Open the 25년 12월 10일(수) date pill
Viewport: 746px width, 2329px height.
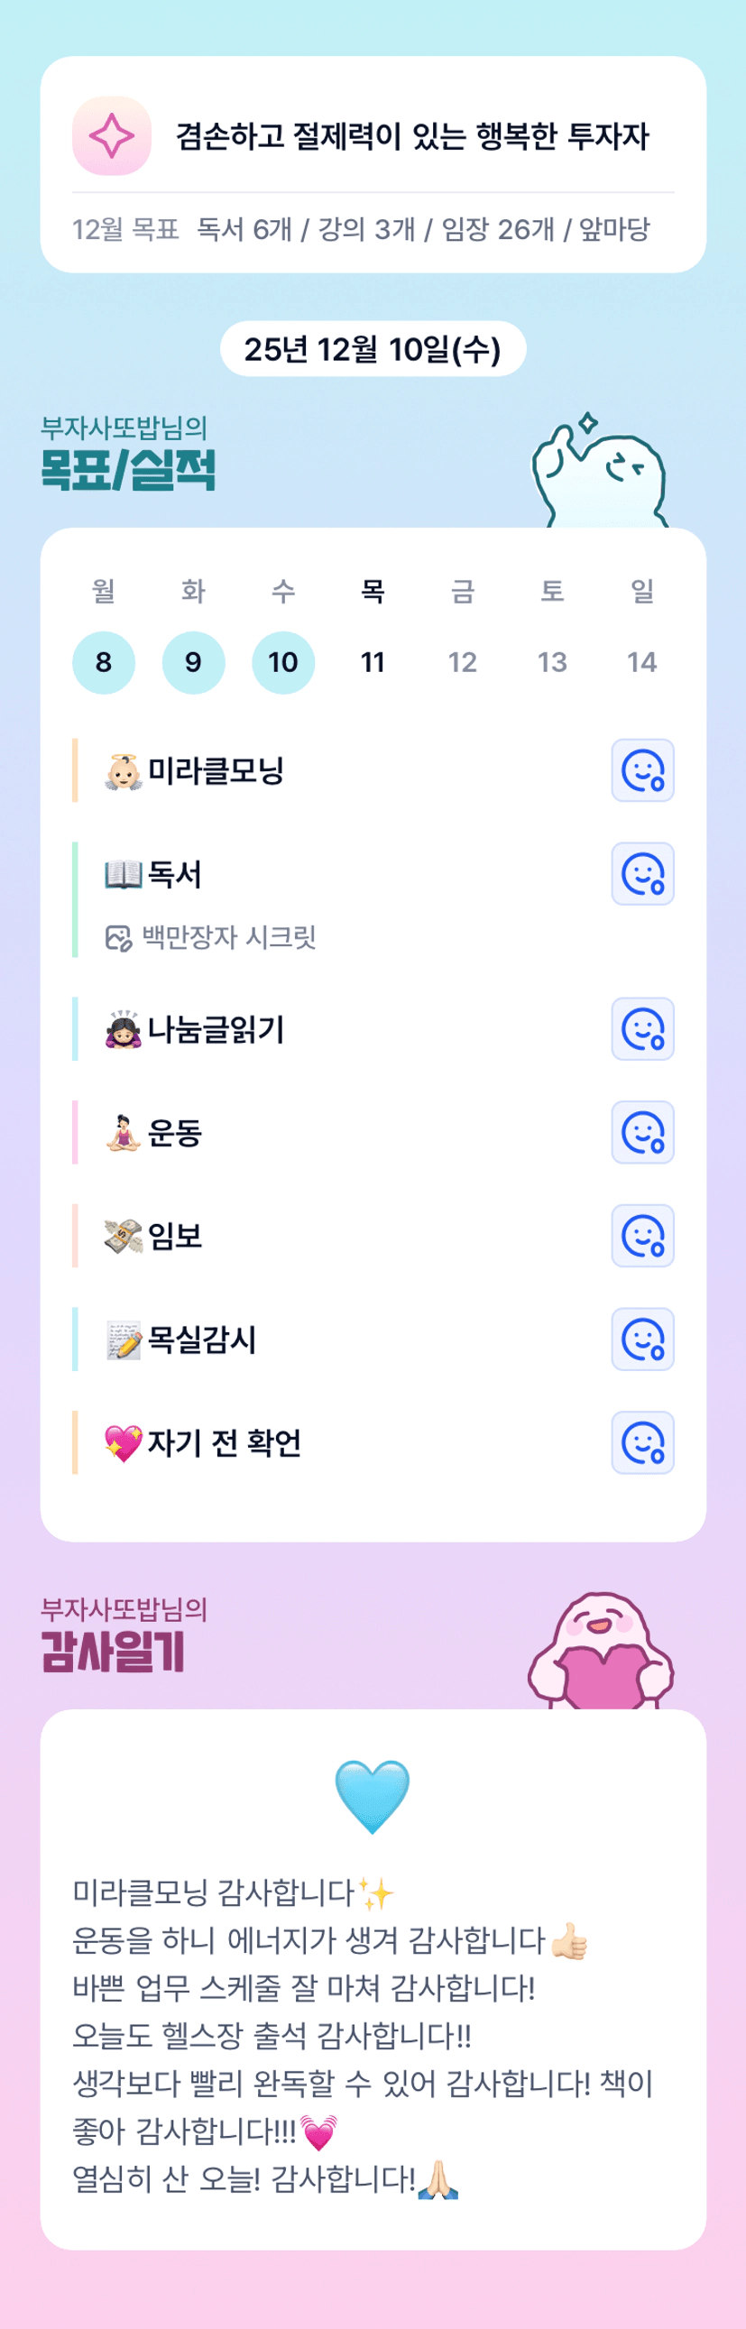click(x=373, y=349)
